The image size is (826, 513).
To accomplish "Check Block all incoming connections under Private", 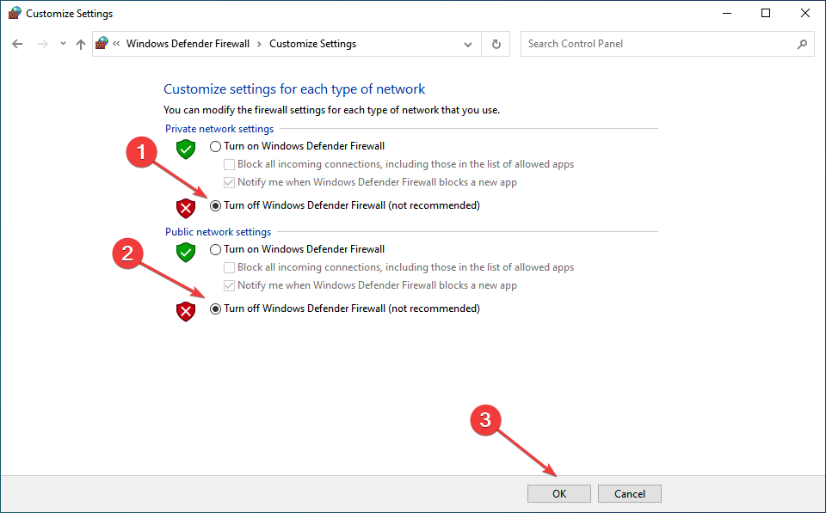I will coord(229,165).
